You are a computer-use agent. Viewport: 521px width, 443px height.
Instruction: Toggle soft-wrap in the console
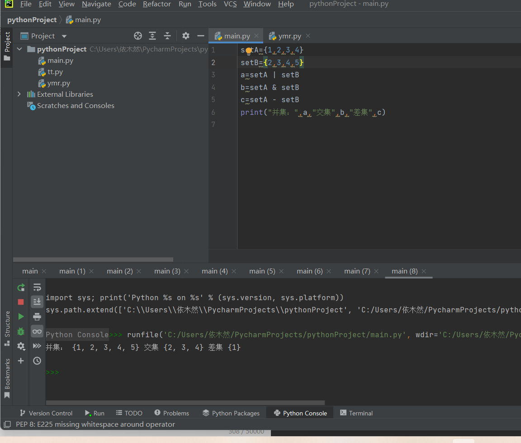pyautogui.click(x=37, y=287)
